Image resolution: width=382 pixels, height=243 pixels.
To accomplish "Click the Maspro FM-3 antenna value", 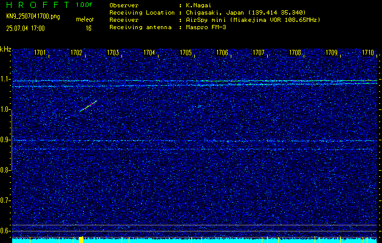I will (206, 27).
